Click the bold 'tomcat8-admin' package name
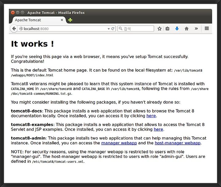Image resolution: width=221 pixels, height=187 pixels. [28, 138]
